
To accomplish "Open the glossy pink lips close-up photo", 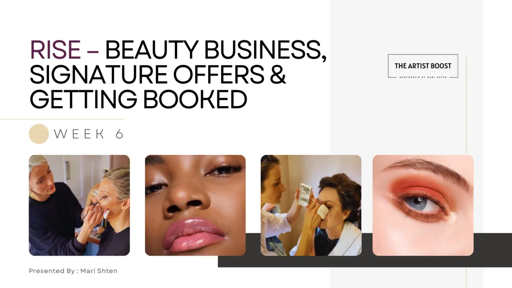I will tap(195, 205).
